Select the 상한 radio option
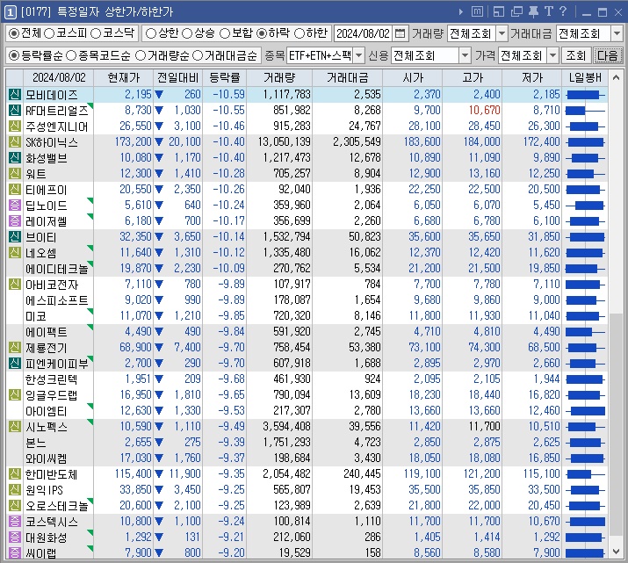628x563 pixels. click(x=150, y=33)
